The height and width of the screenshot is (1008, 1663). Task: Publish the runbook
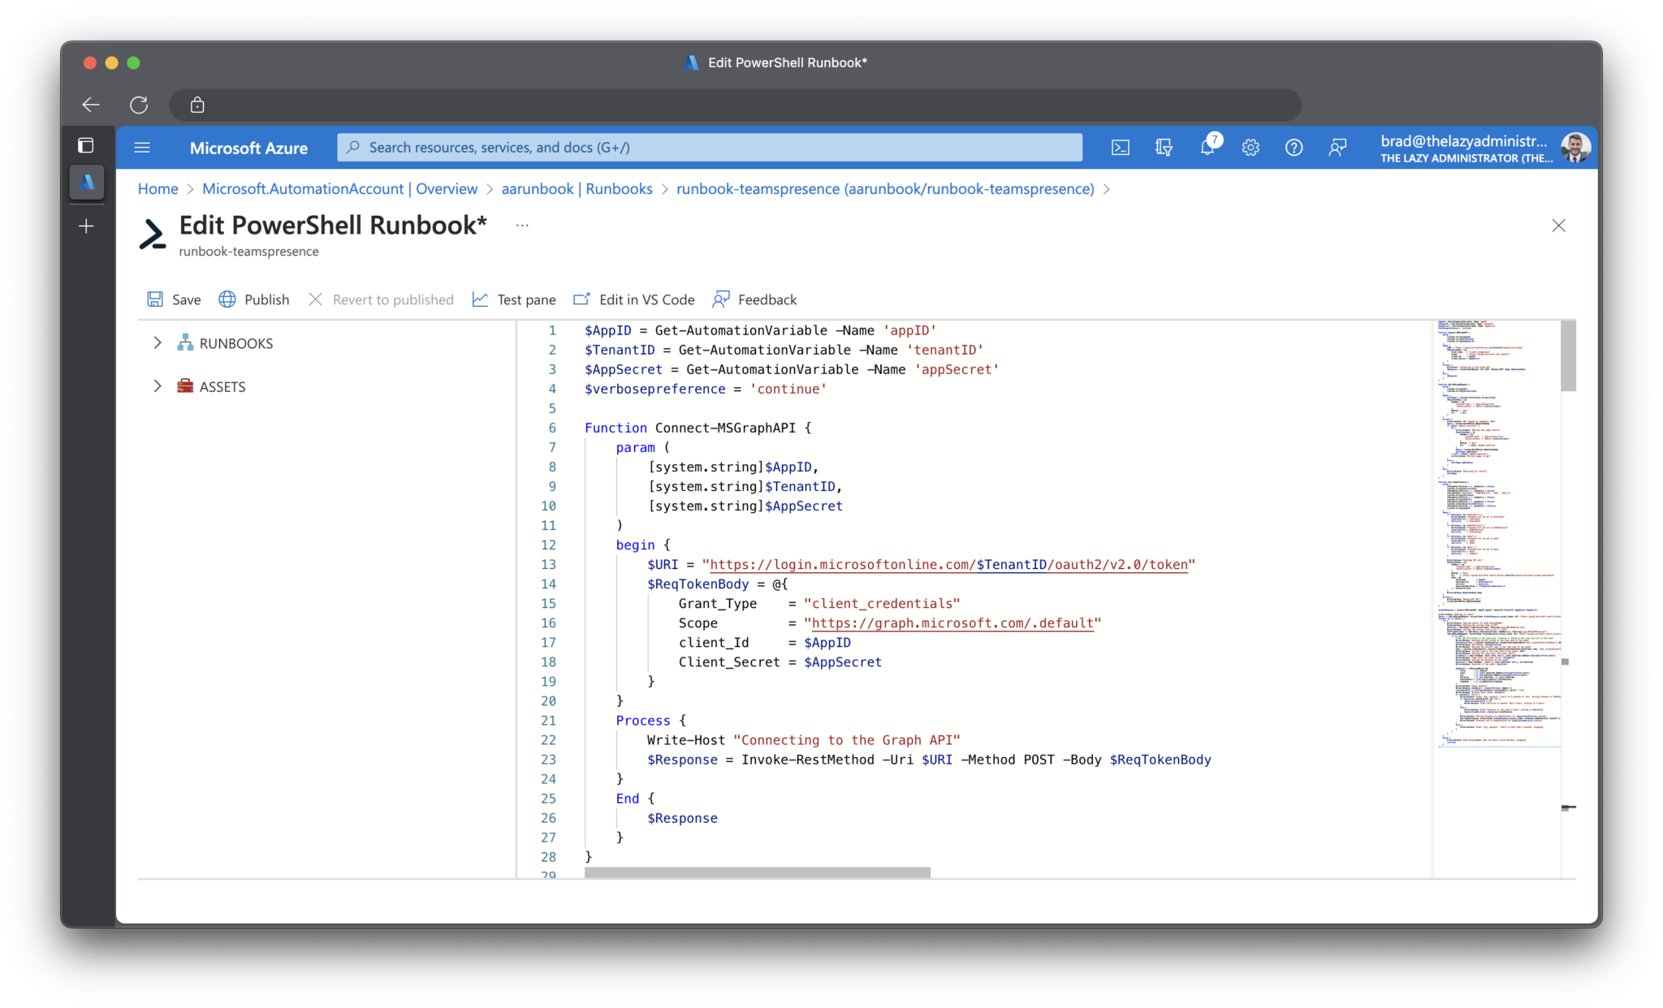pos(254,299)
